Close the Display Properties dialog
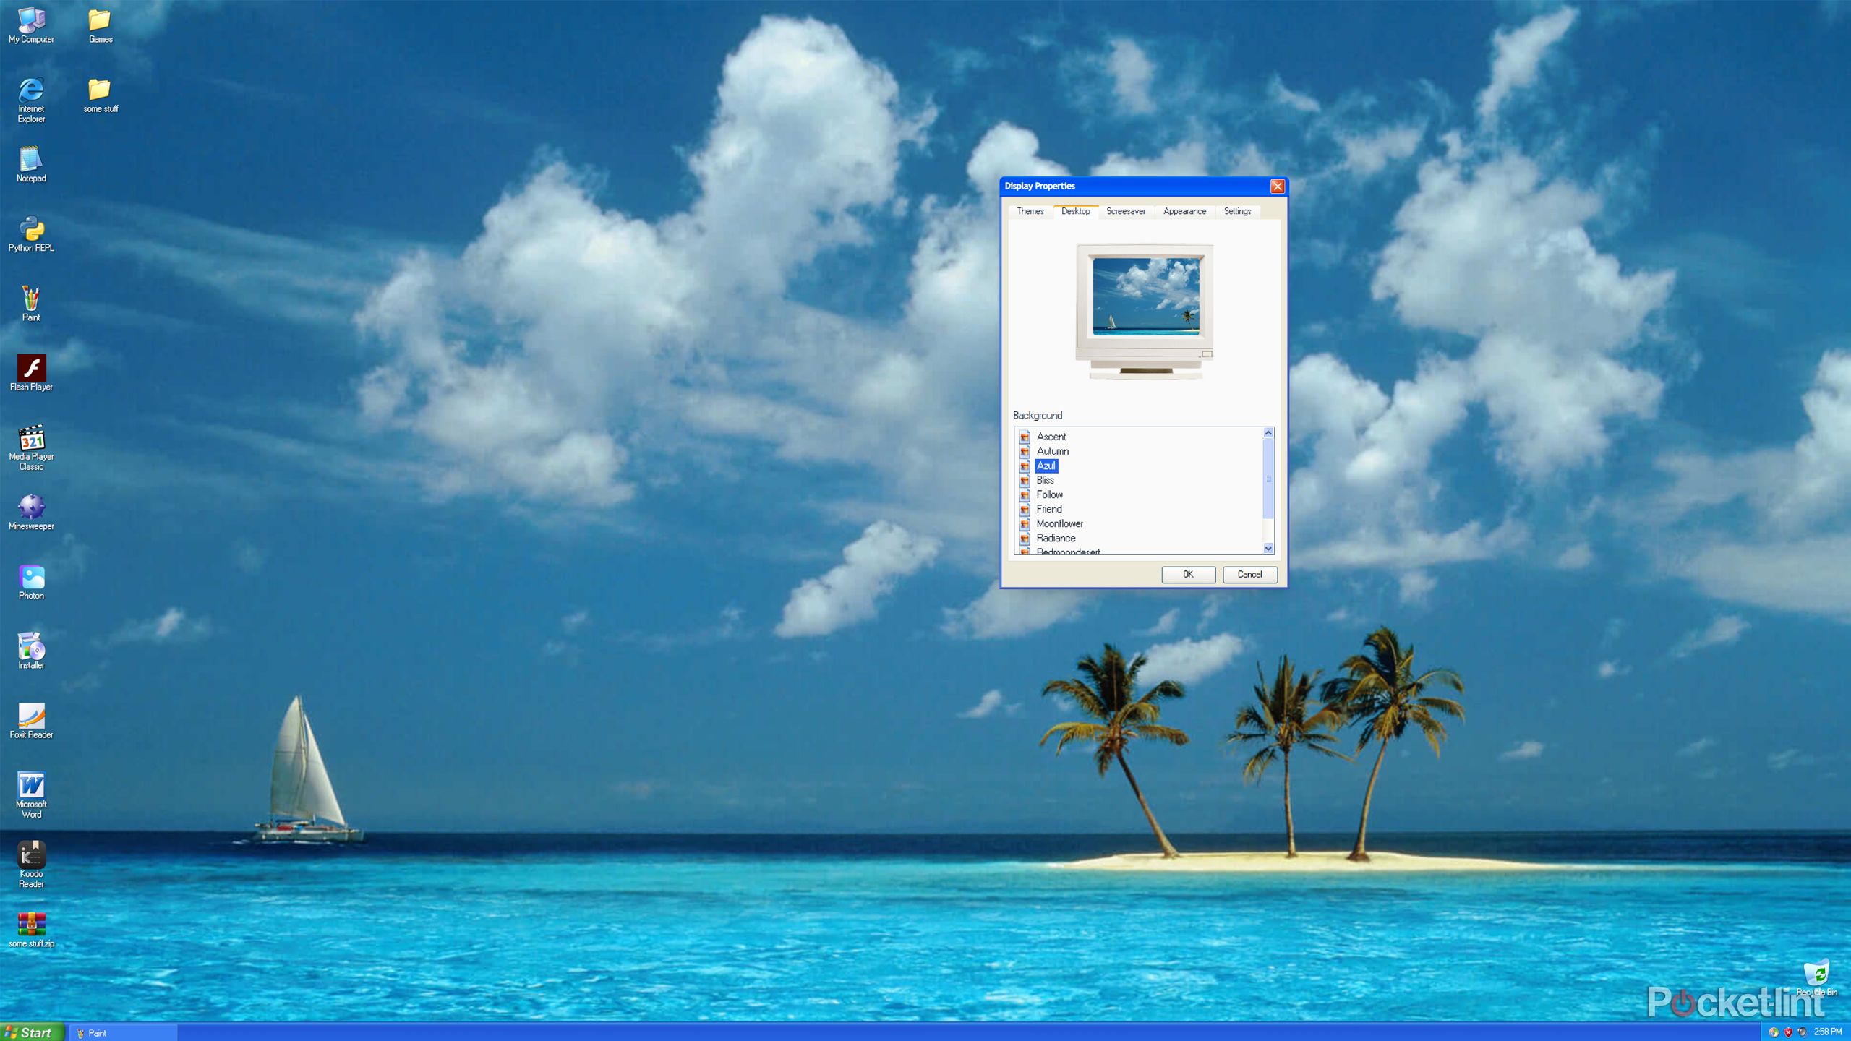 1278,187
